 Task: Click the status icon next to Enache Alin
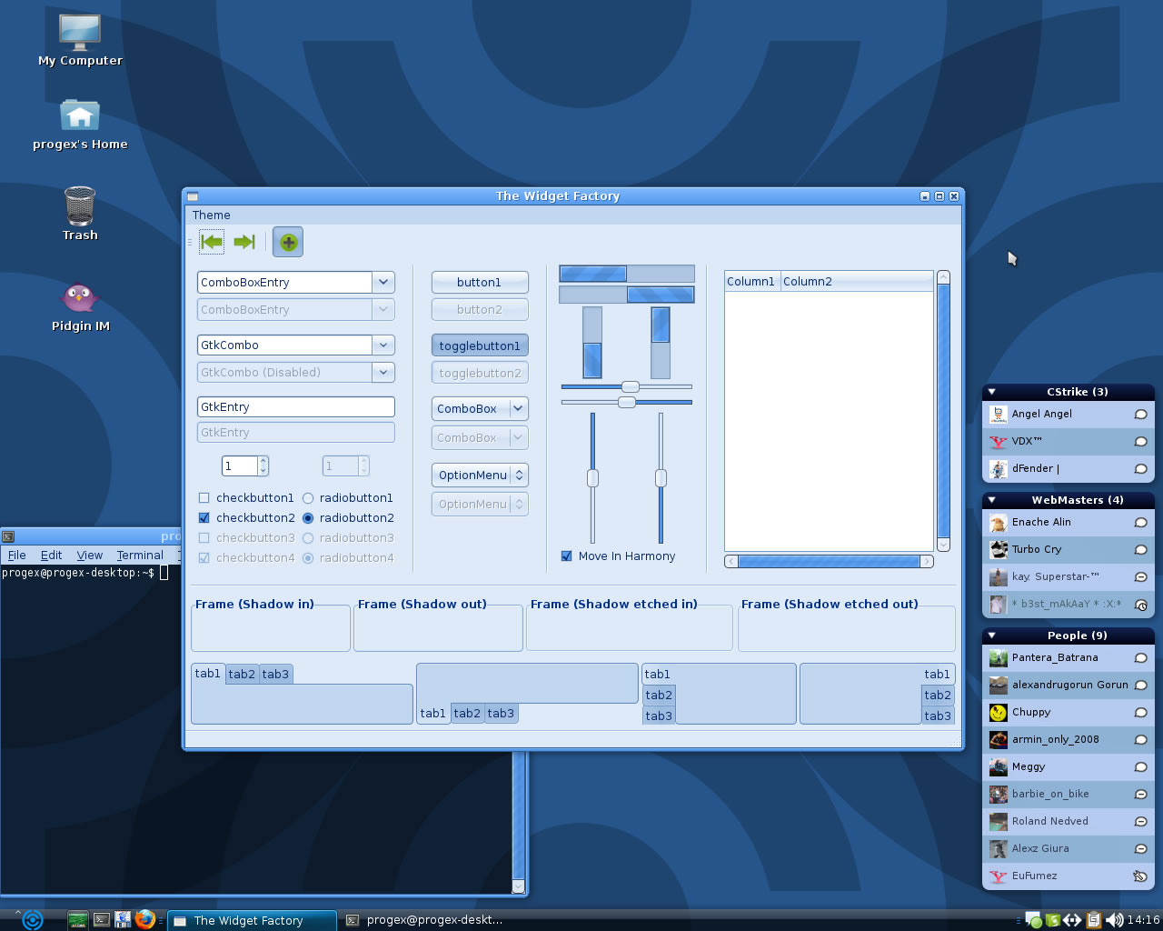(x=1140, y=523)
